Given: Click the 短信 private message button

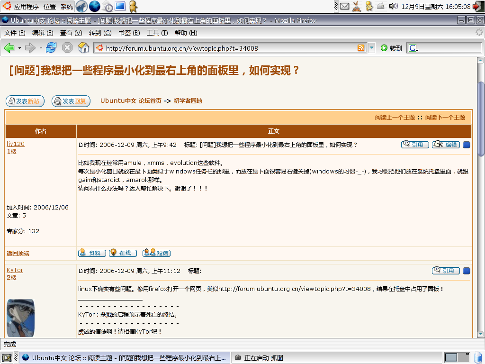Looking at the screenshot, I should [x=156, y=253].
